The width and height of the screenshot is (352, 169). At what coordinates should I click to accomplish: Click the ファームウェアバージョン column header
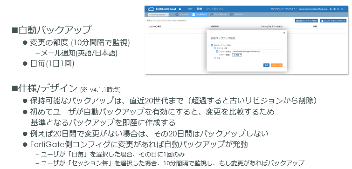(271, 27)
